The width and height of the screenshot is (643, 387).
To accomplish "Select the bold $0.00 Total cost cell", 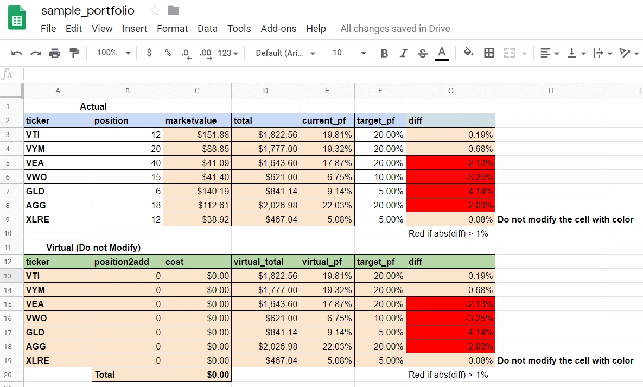I will 198,375.
